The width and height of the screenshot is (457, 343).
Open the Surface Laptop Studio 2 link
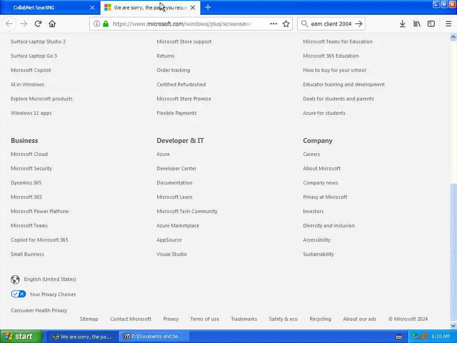point(38,42)
